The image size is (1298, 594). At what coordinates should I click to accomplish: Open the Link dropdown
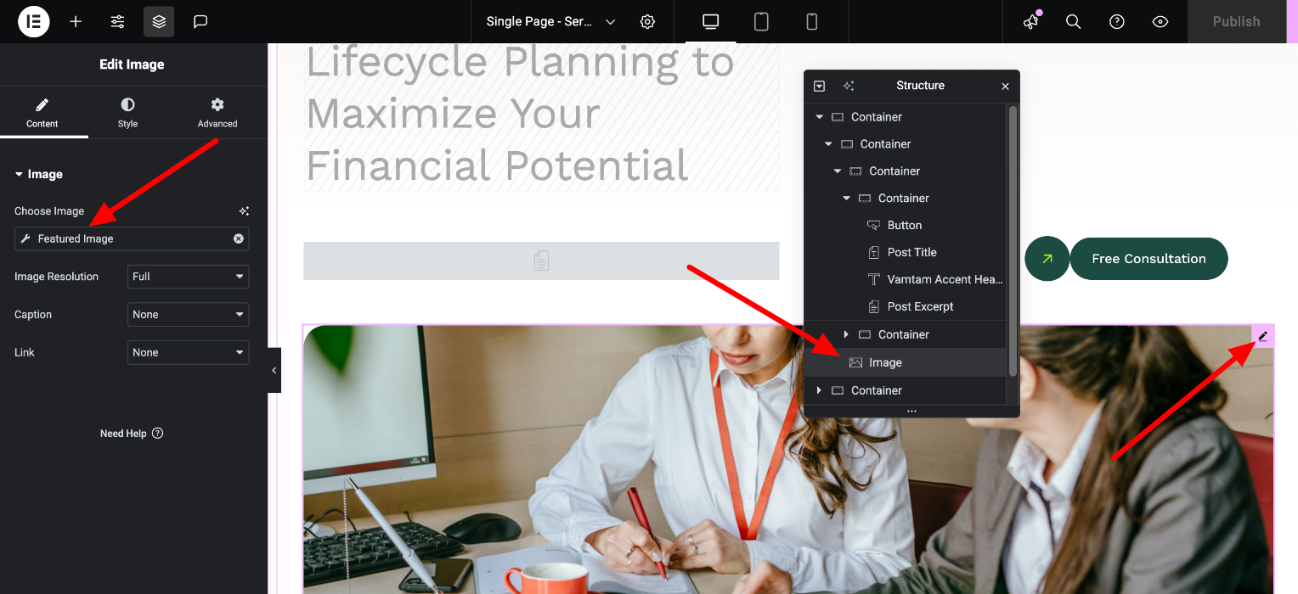[x=188, y=352]
